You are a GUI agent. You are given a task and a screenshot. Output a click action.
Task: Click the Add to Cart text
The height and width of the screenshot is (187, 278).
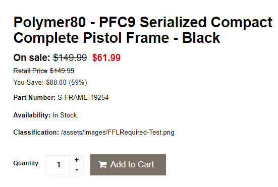click(x=132, y=164)
